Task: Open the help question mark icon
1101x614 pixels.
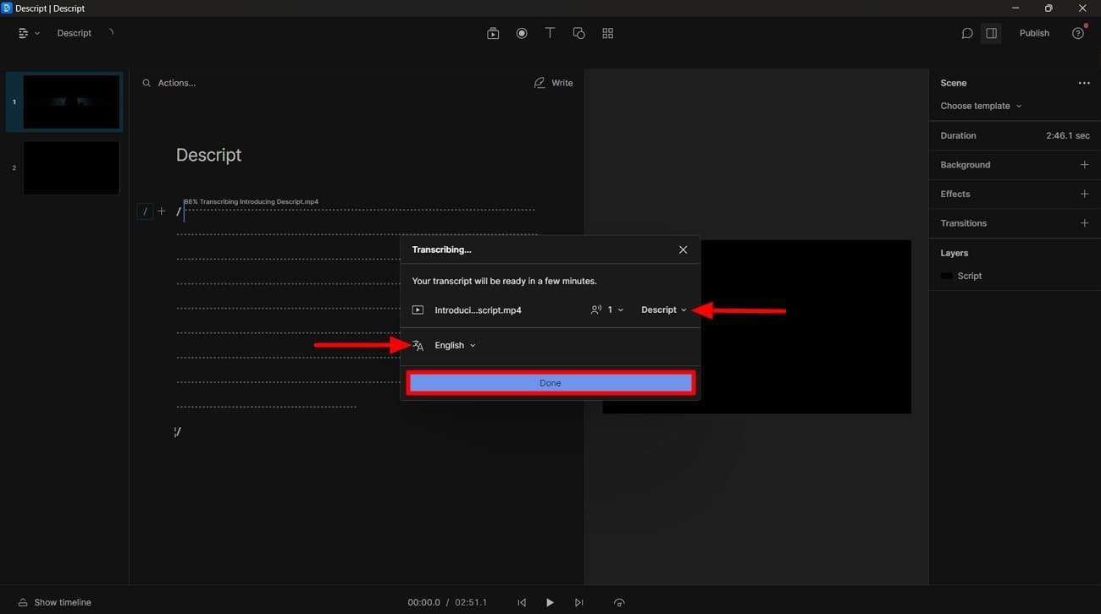Action: 1077,33
